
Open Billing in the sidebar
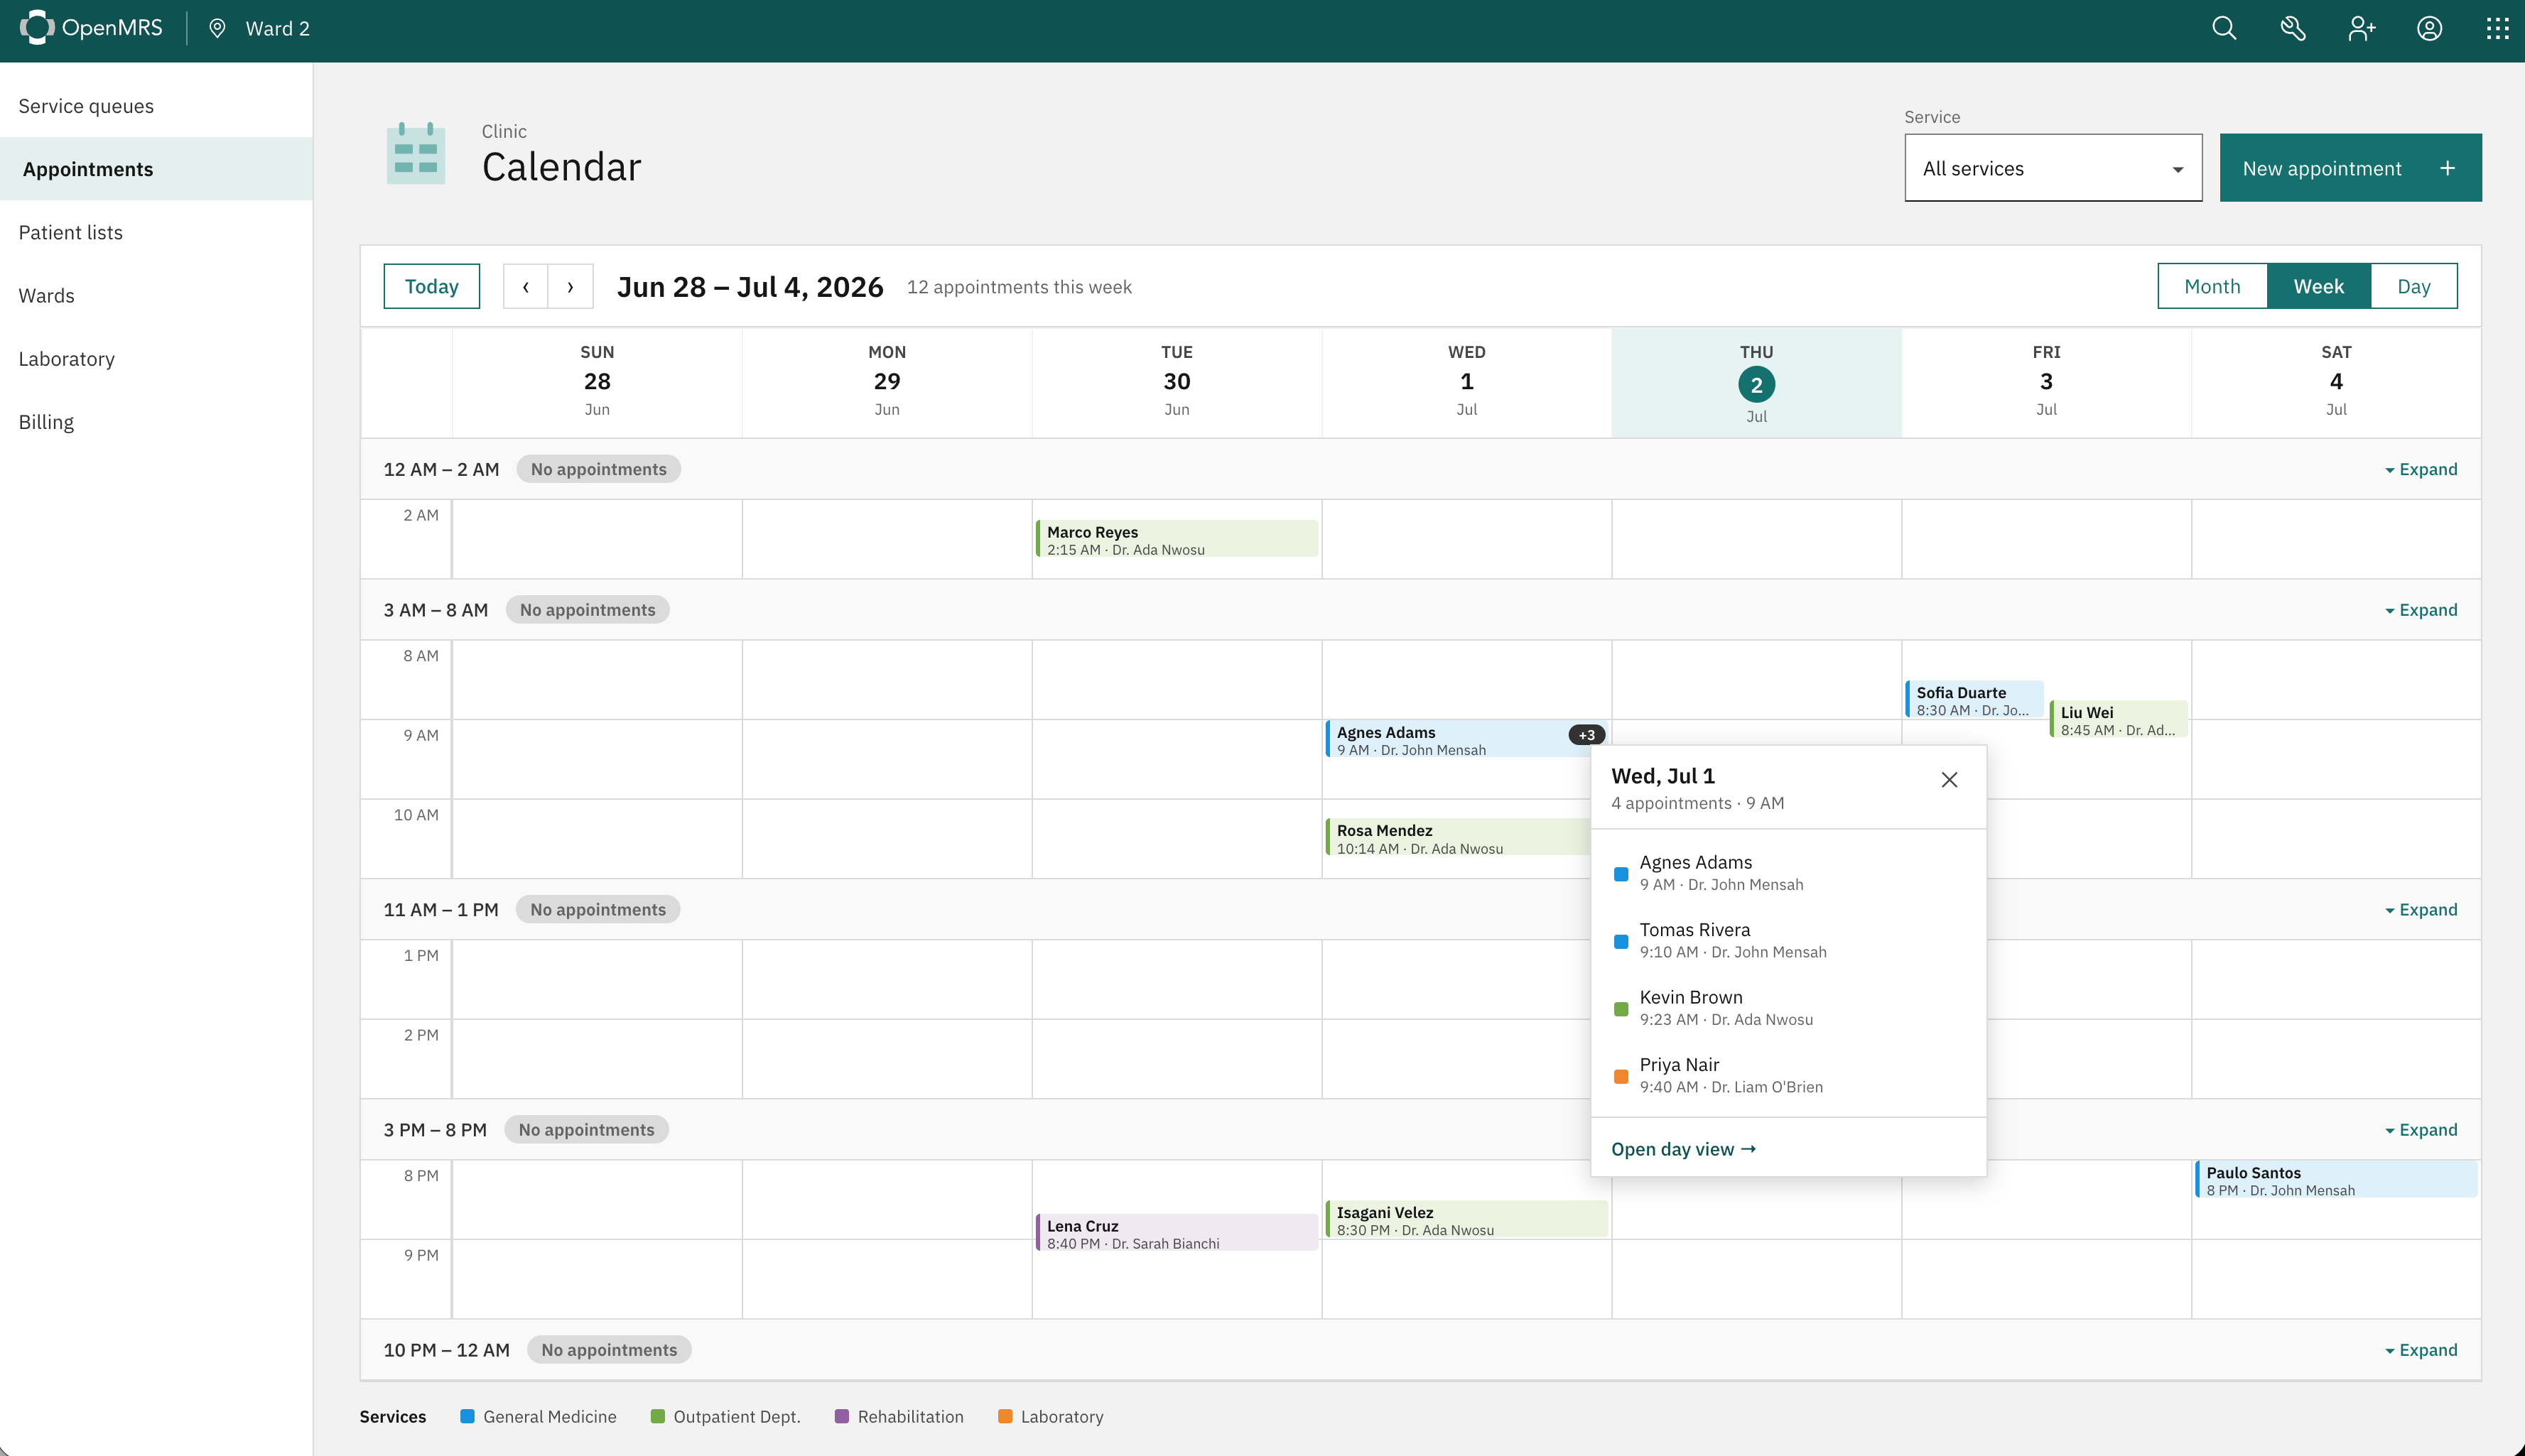coord(156,421)
